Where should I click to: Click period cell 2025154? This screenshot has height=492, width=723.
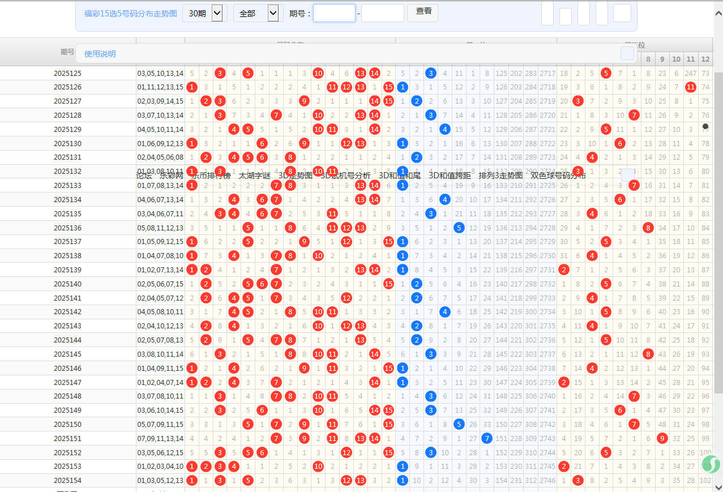pos(68,480)
